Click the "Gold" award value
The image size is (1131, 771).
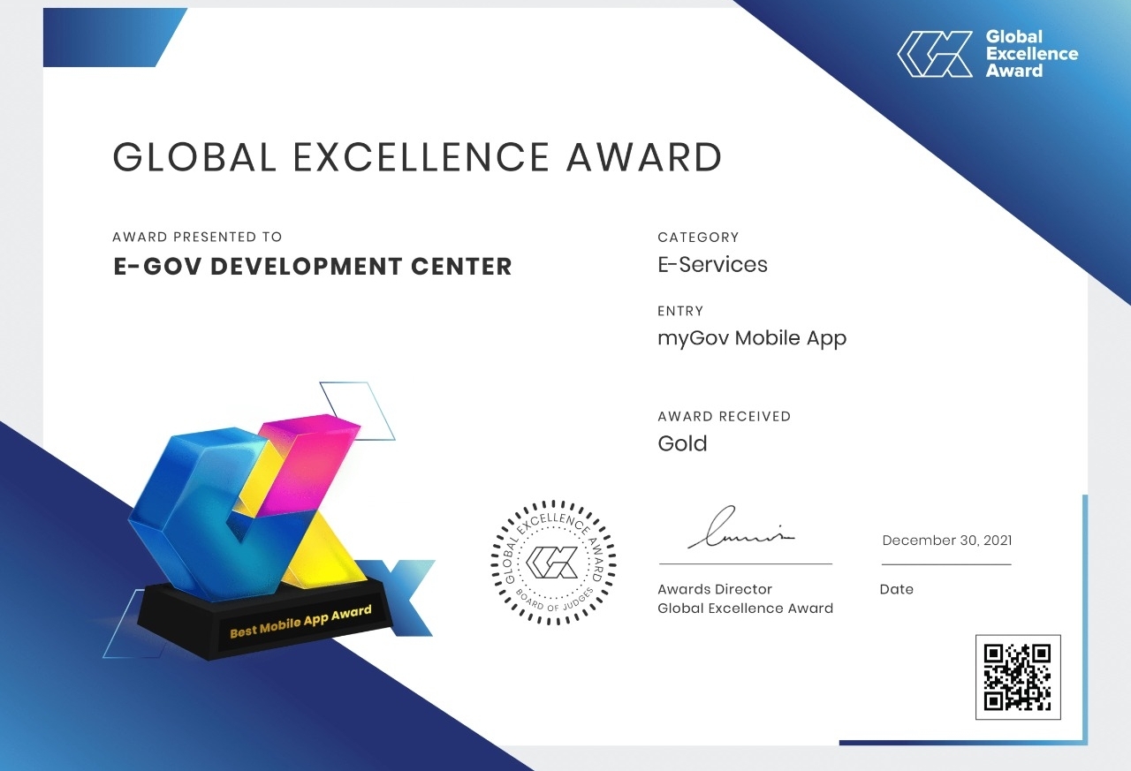[683, 443]
